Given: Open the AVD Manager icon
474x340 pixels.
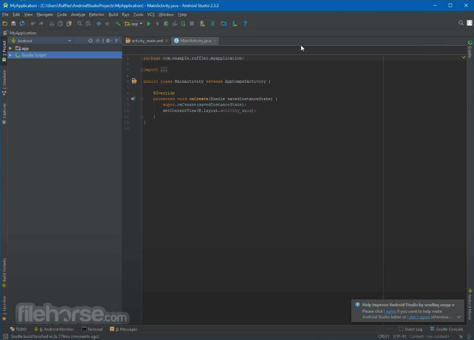Looking at the screenshot, I should click(x=202, y=24).
